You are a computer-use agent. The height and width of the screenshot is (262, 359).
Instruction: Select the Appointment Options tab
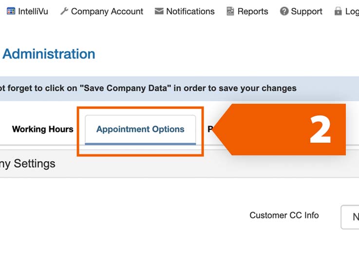tap(140, 129)
